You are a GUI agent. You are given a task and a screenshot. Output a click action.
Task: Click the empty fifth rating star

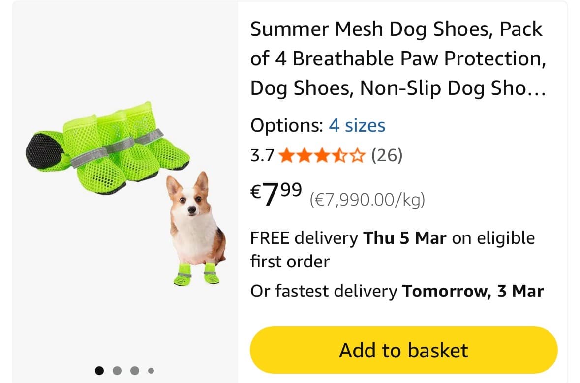[x=358, y=156]
